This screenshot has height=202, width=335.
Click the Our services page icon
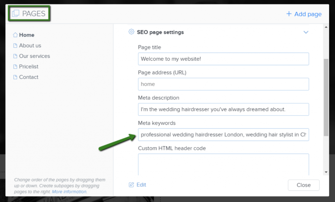click(x=15, y=56)
